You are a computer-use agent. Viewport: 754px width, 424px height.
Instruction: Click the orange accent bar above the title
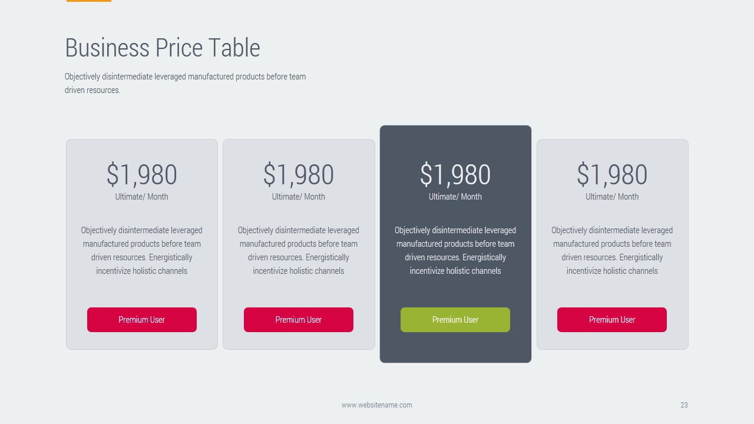88,1
